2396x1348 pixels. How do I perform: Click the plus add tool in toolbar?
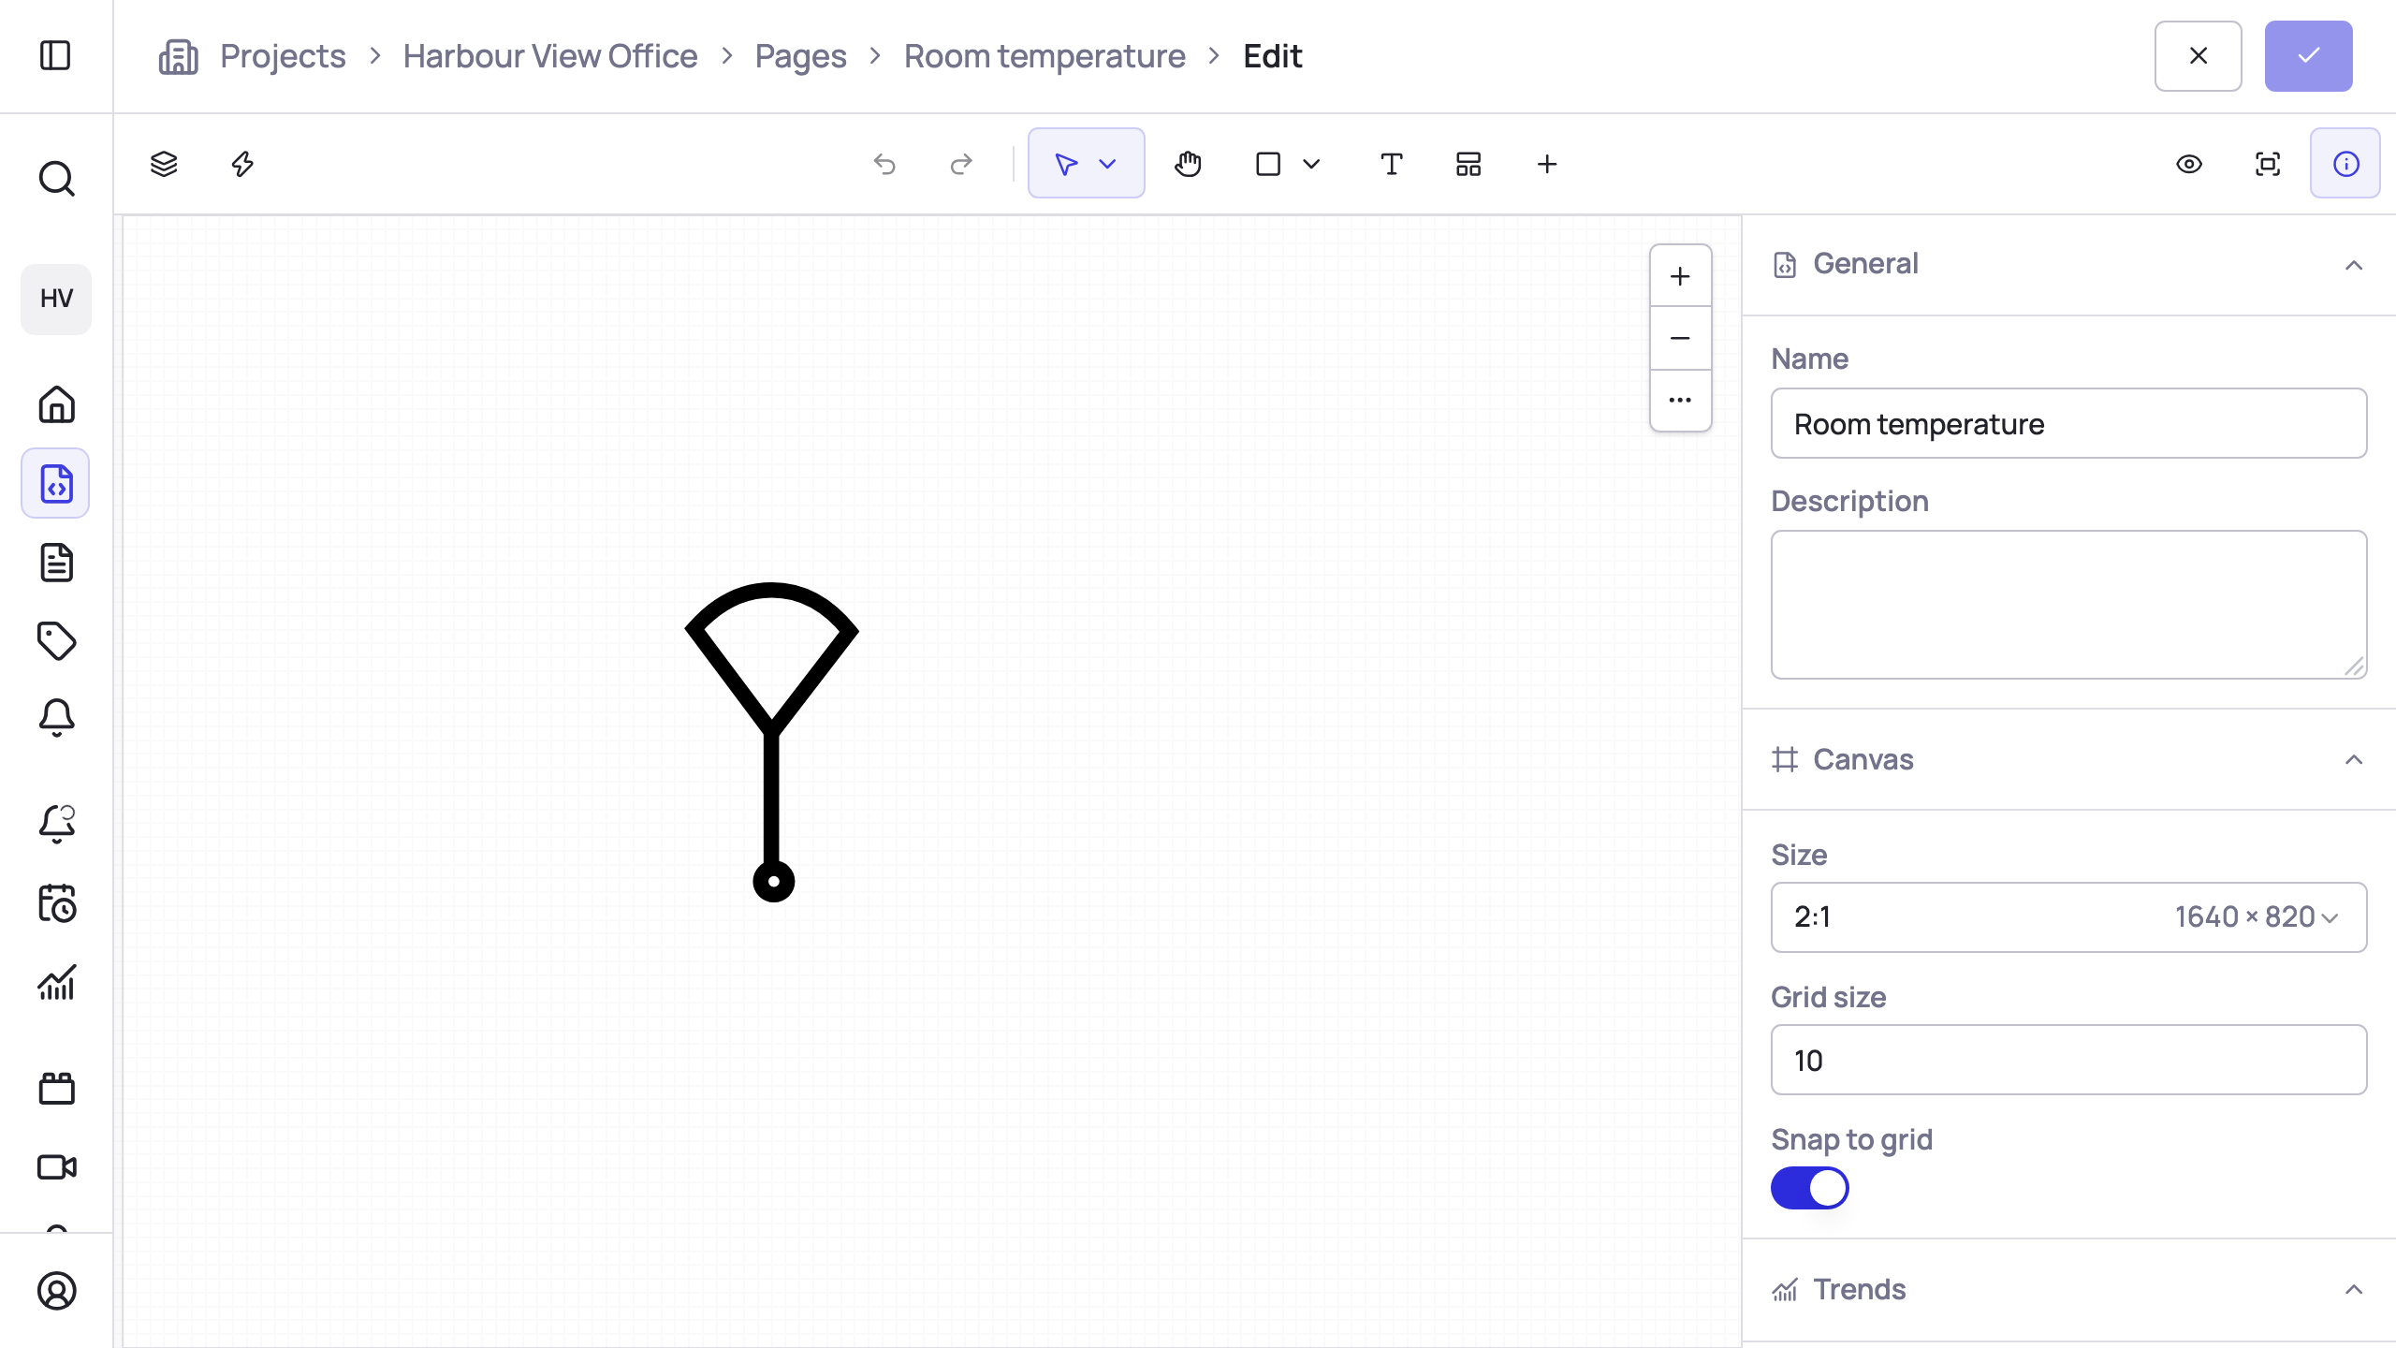tap(1547, 164)
